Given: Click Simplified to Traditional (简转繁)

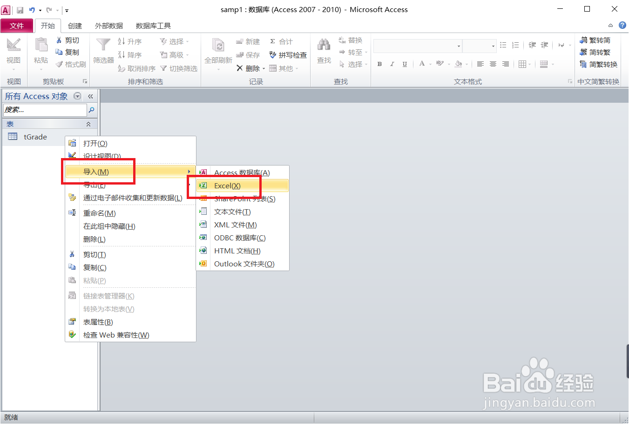Looking at the screenshot, I should 595,52.
